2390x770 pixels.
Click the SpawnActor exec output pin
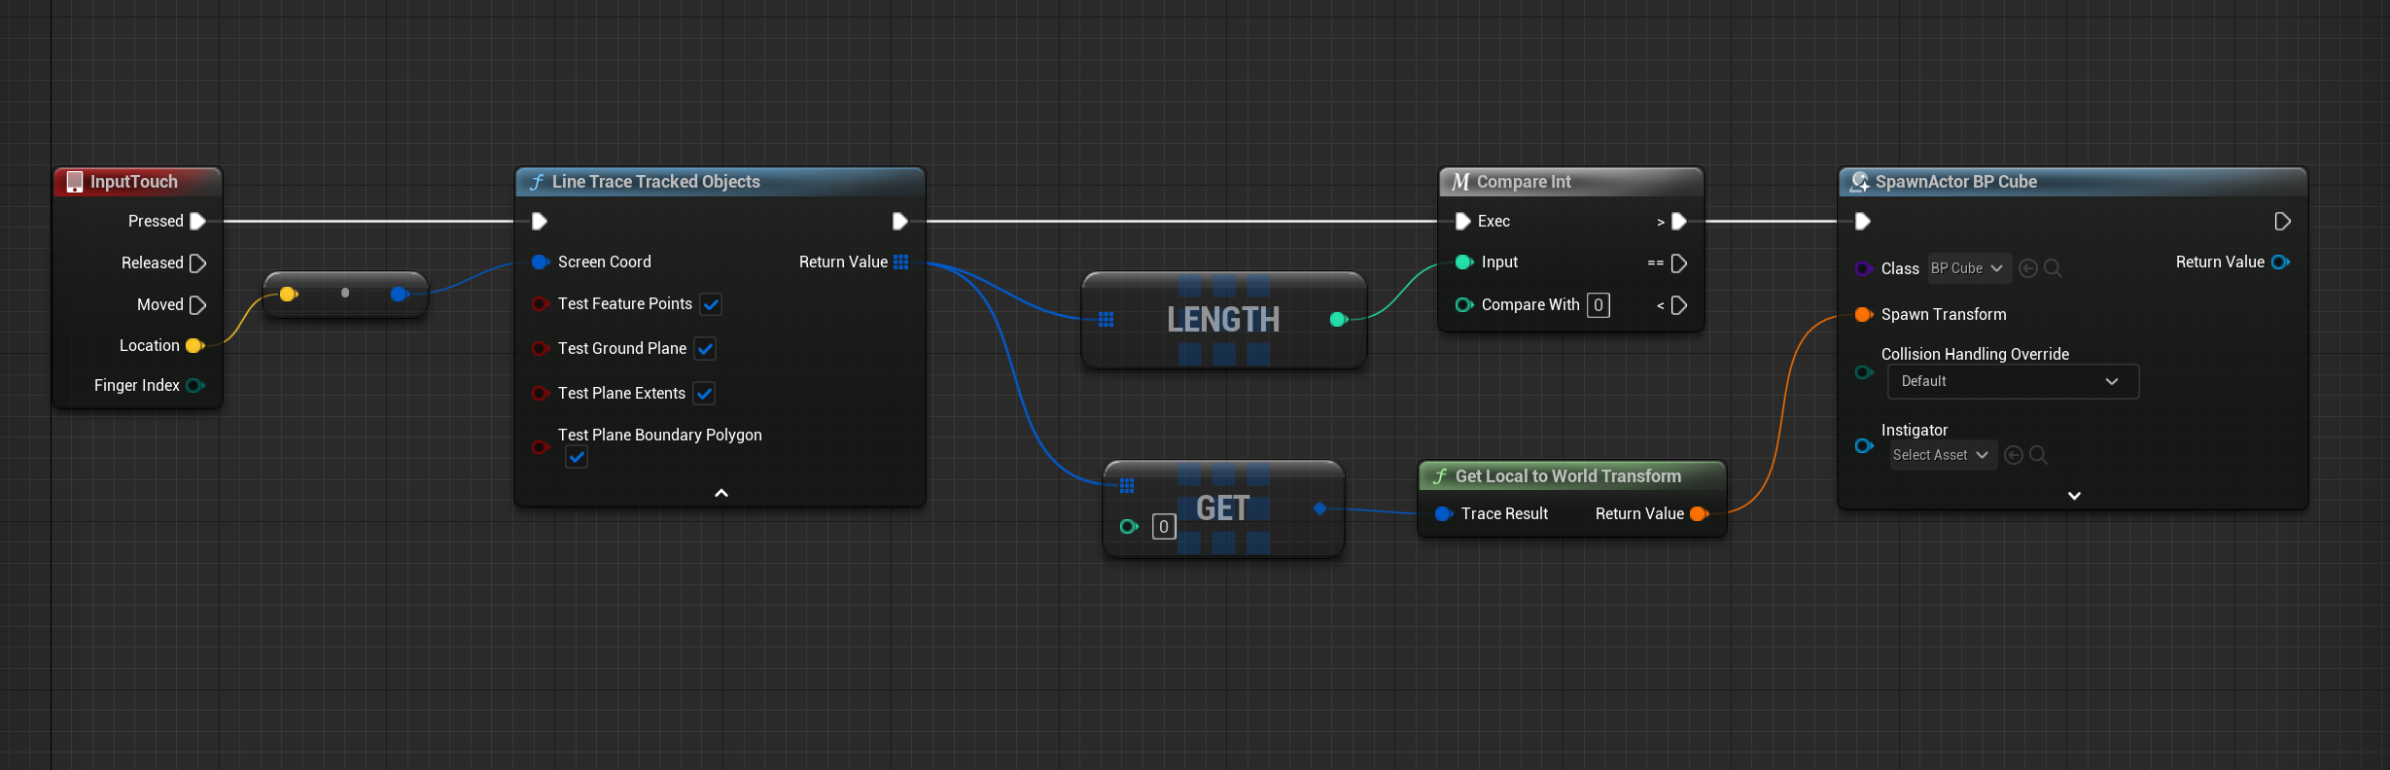click(2282, 221)
